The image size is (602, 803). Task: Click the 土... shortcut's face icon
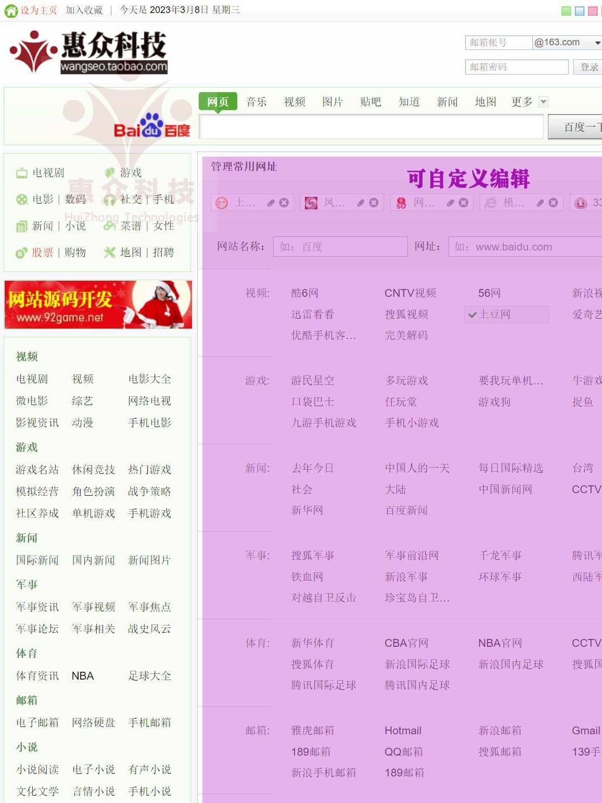click(222, 203)
